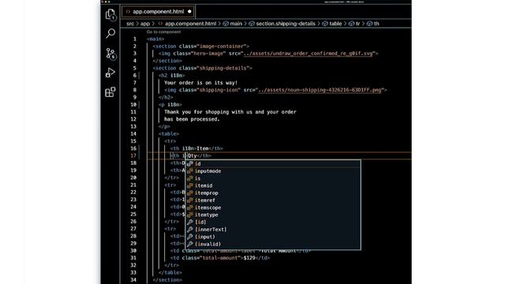The height and width of the screenshot is (284, 505).
Task: Click the text 'has been processed.'
Action: click(192, 119)
